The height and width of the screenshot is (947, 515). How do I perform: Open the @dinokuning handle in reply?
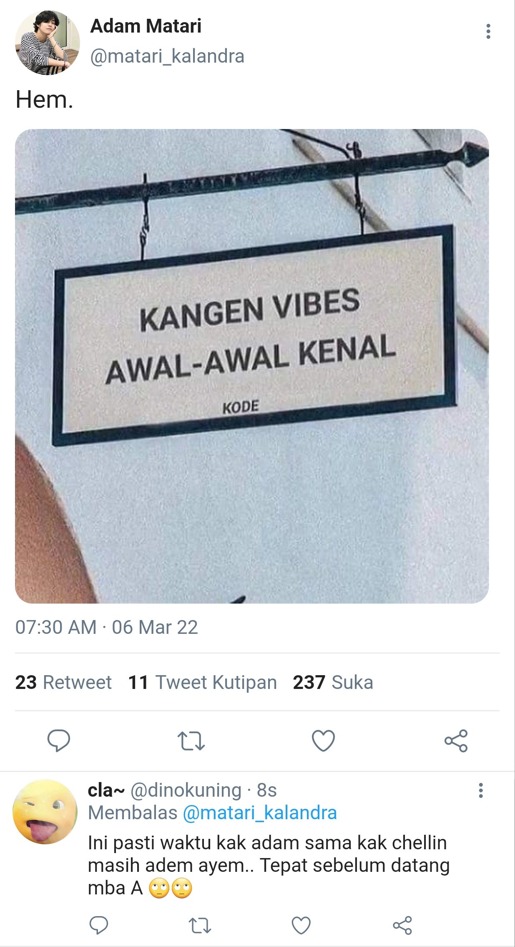186,790
